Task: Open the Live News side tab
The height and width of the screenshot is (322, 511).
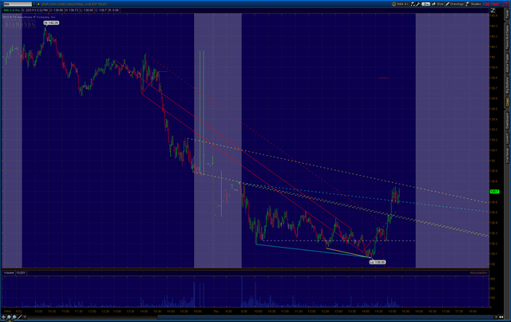Action: click(x=507, y=155)
